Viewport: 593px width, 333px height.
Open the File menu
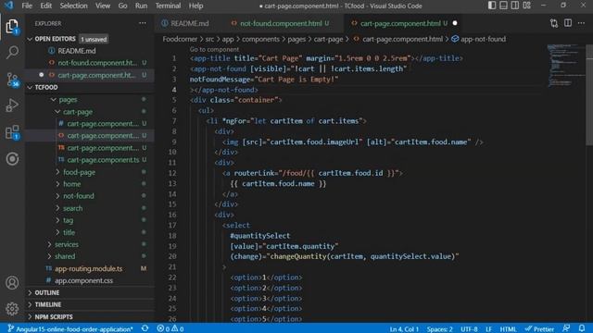pyautogui.click(x=27, y=6)
